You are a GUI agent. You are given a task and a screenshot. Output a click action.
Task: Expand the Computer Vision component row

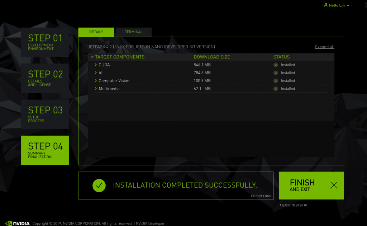coord(95,81)
